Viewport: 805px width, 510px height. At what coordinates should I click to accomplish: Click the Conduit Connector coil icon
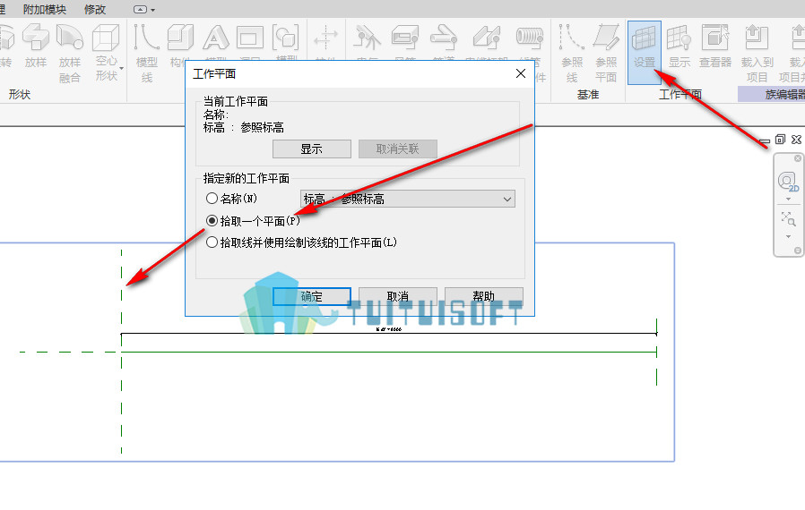(x=530, y=38)
